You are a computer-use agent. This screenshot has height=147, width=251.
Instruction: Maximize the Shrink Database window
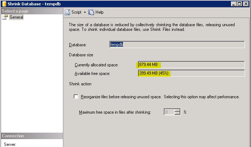click(240, 4)
